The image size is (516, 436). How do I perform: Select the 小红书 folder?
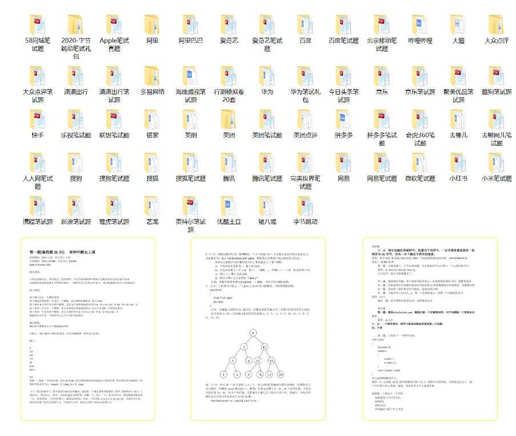pos(458,163)
